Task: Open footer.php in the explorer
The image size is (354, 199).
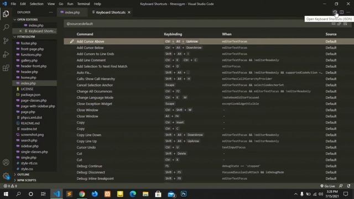Action: (x=29, y=43)
